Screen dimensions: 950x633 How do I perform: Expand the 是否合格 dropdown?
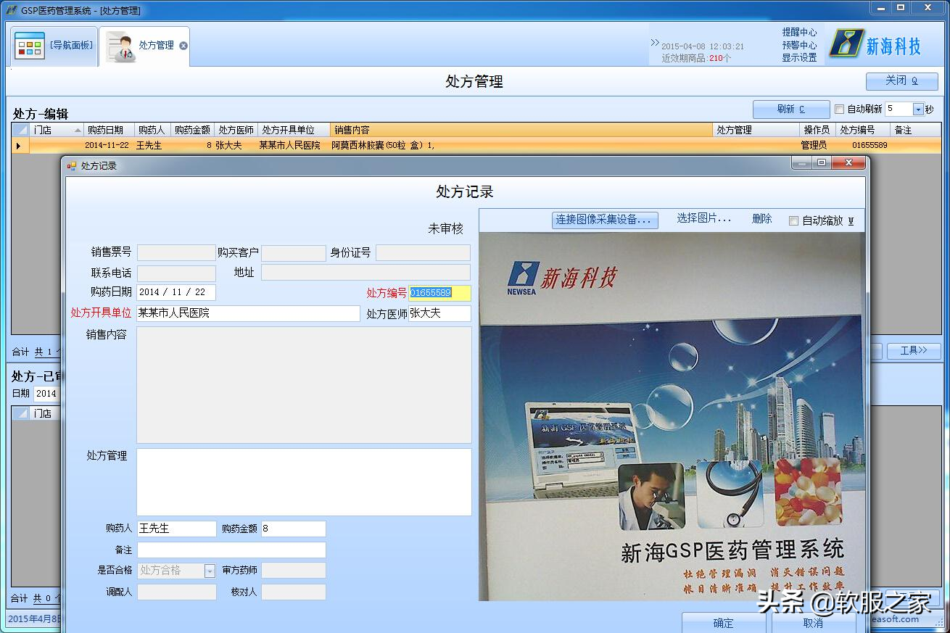[210, 571]
